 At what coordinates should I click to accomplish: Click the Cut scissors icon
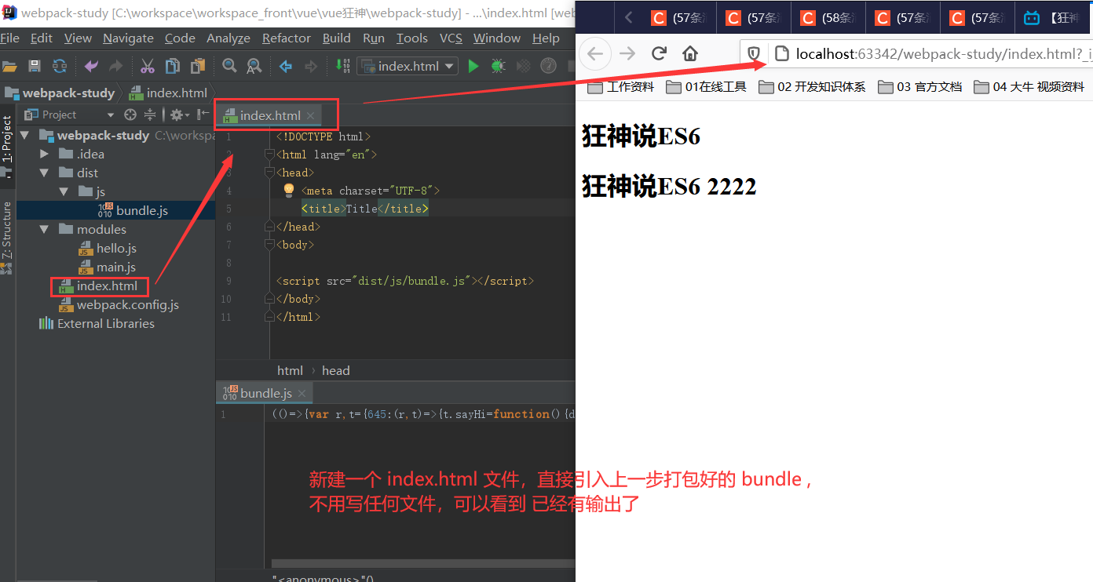(x=148, y=66)
